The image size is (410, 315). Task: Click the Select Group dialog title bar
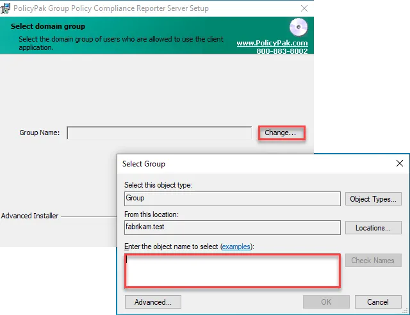[243, 164]
